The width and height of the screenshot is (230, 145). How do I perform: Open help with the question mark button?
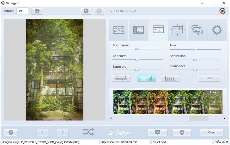(11, 132)
